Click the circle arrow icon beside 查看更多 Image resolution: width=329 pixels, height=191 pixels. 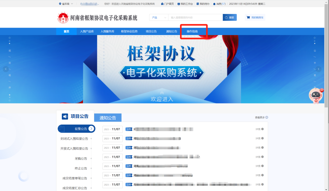coord(267,117)
